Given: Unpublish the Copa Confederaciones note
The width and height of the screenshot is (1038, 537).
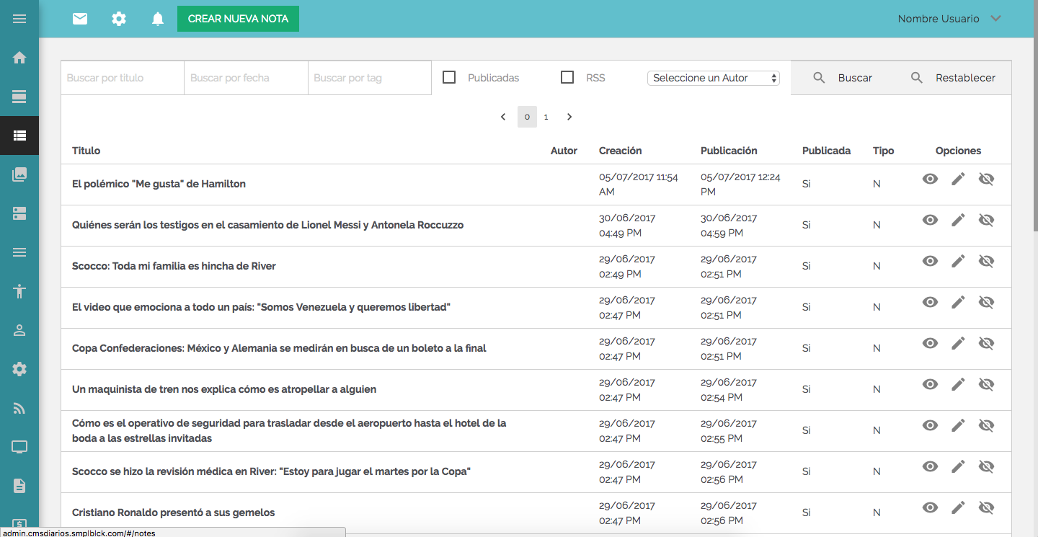Looking at the screenshot, I should click(x=986, y=343).
